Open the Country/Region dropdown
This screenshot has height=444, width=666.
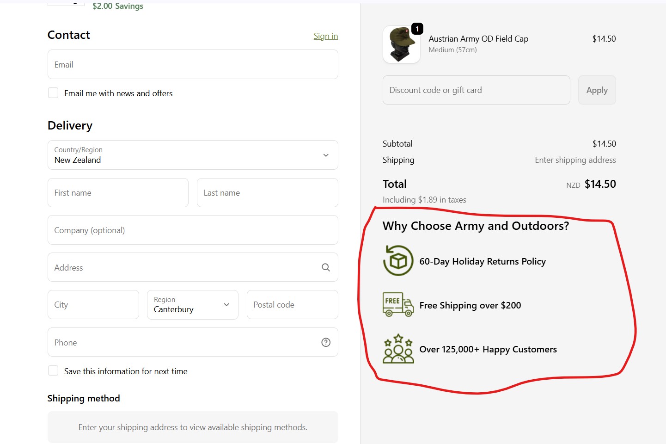click(x=193, y=155)
